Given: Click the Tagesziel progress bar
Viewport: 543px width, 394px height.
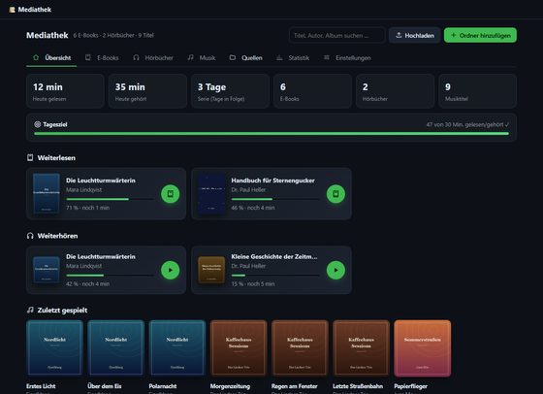Looking at the screenshot, I should (271, 133).
